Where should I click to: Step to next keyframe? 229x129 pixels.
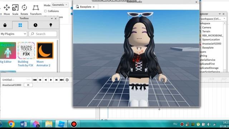click(57, 80)
